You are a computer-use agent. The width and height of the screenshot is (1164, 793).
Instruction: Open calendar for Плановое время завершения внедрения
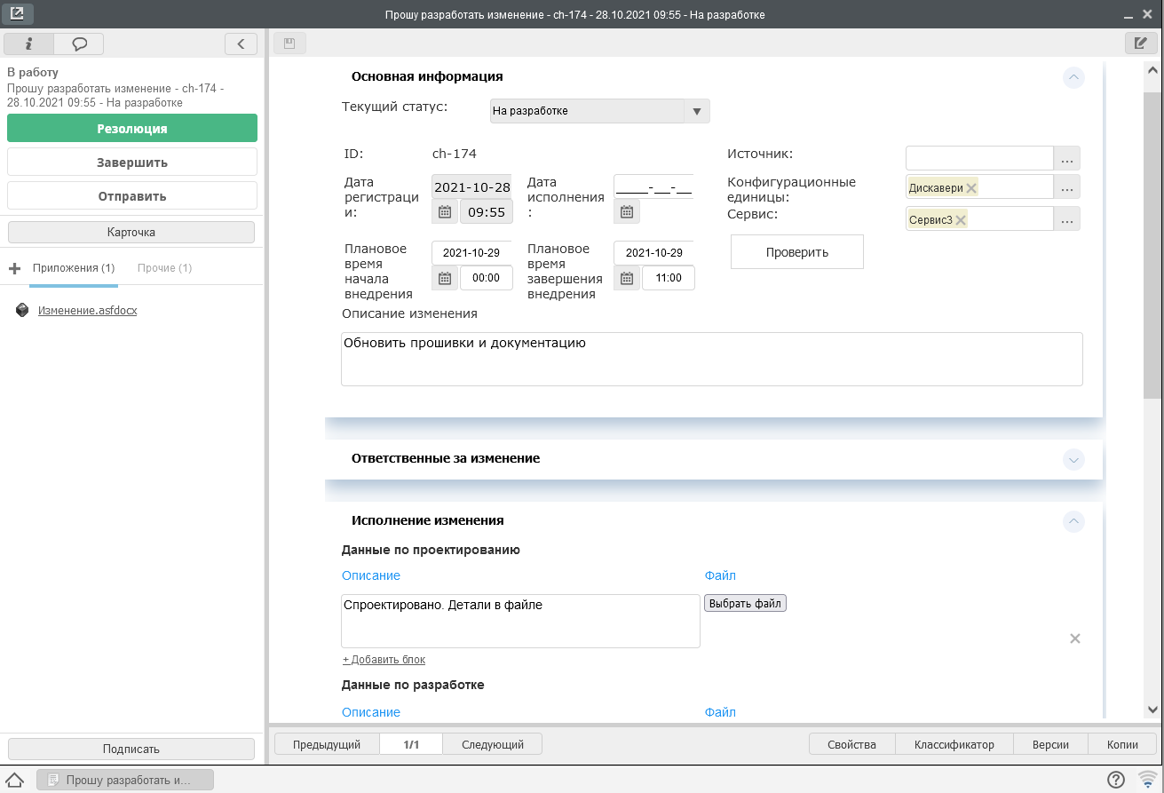(627, 278)
